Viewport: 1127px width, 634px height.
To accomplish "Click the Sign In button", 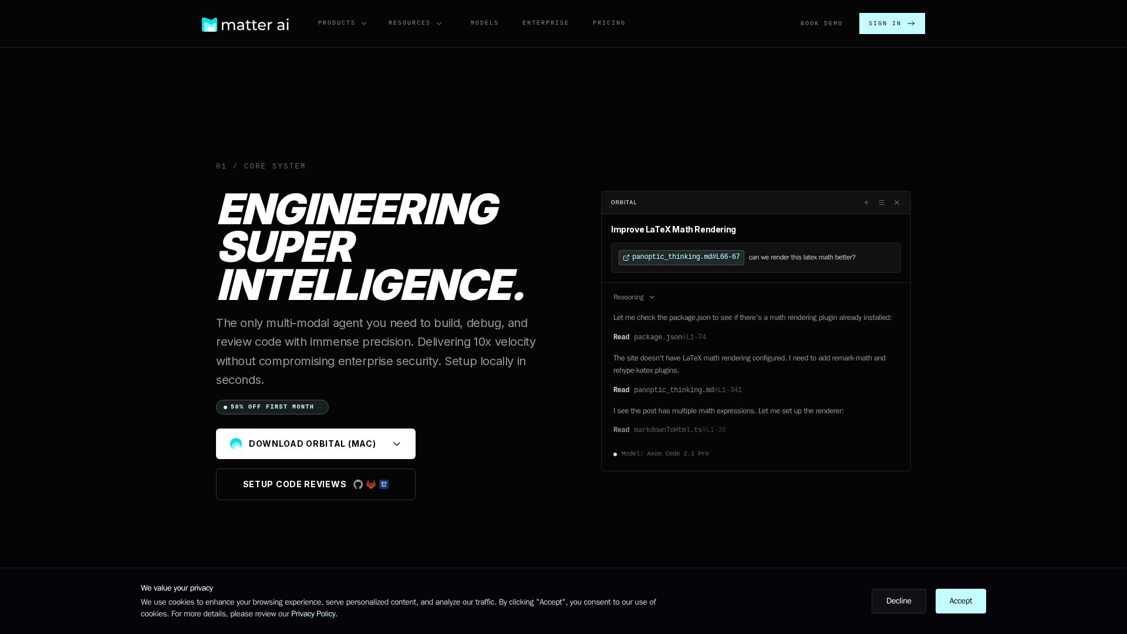I will pyautogui.click(x=892, y=23).
